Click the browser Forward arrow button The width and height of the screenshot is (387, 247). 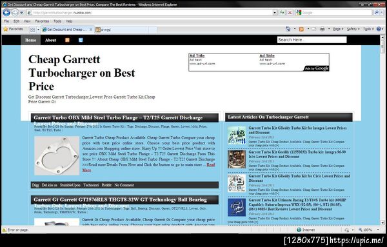tap(15, 12)
